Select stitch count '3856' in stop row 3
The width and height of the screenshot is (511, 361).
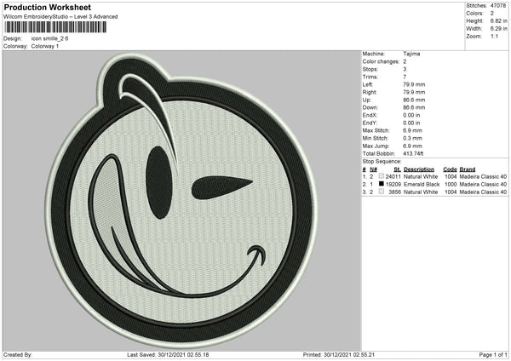[394, 192]
